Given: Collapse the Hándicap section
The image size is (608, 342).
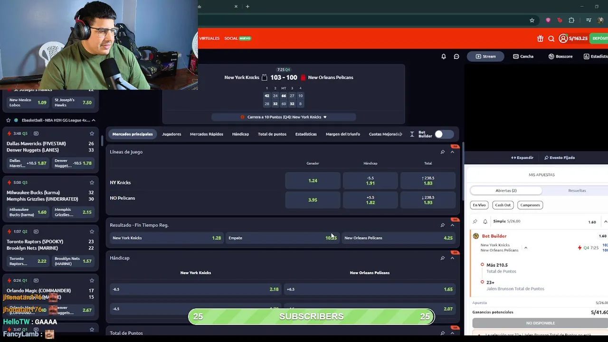Looking at the screenshot, I should tap(452, 258).
